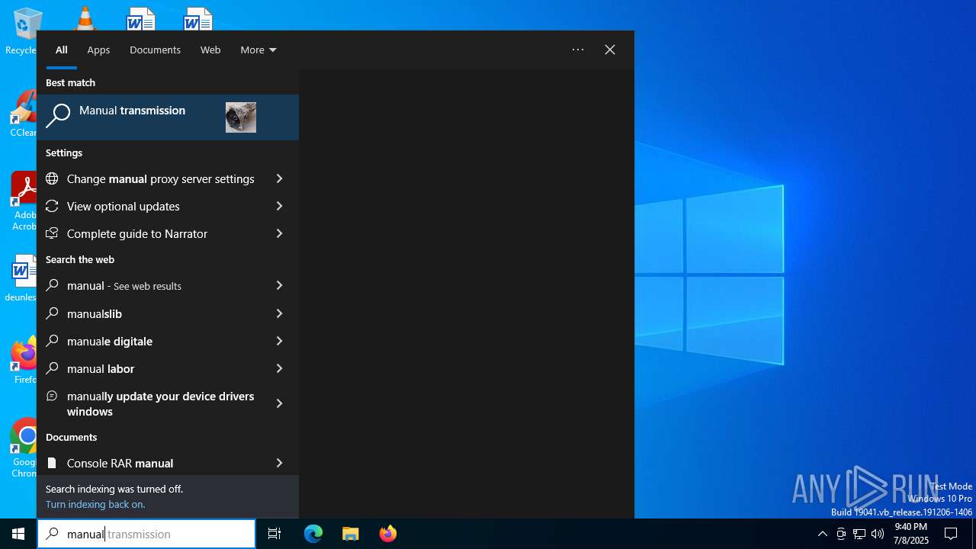Click Turn indexing back on link
Screen dimensions: 976x549
point(95,504)
